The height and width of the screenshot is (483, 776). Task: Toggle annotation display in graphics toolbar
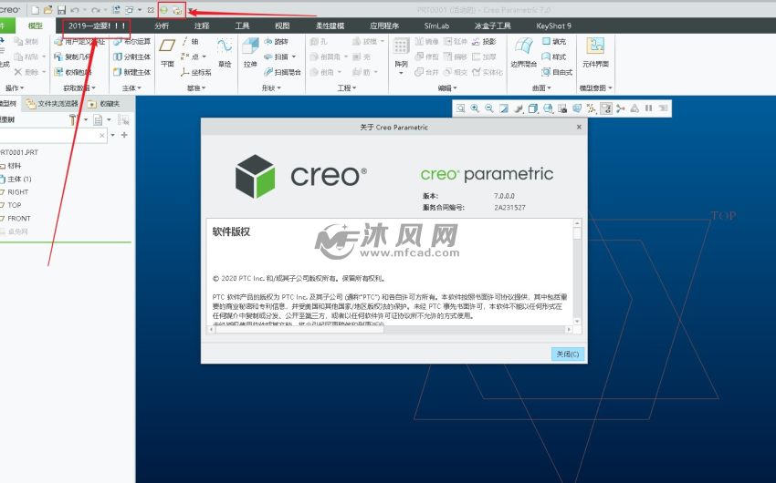click(x=606, y=108)
